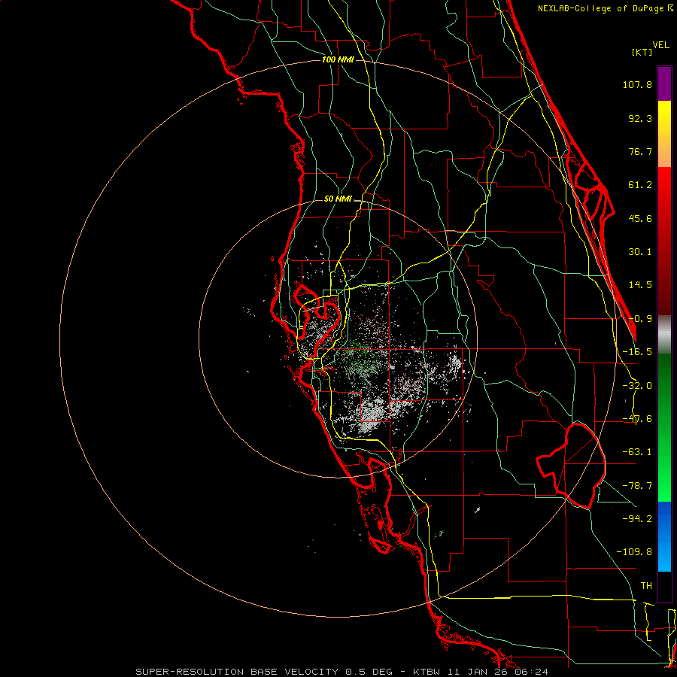Select the 92.3 value on velocity scale
The width and height of the screenshot is (677, 677).
tap(640, 118)
